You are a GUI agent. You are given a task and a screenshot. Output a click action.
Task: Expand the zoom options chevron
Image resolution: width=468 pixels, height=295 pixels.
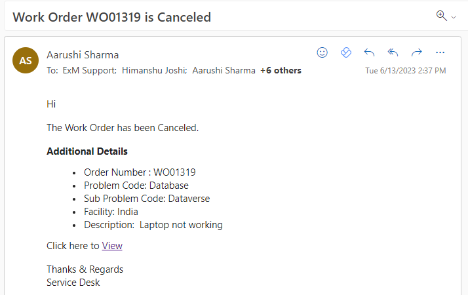(453, 17)
